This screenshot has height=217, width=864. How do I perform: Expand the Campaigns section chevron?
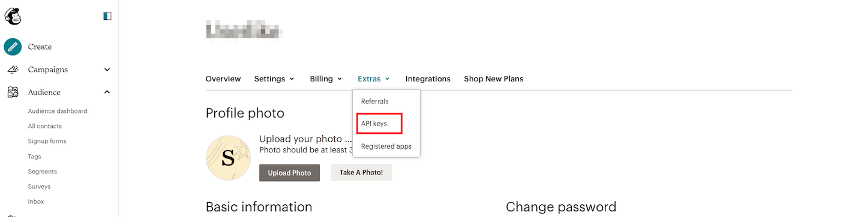tap(107, 69)
